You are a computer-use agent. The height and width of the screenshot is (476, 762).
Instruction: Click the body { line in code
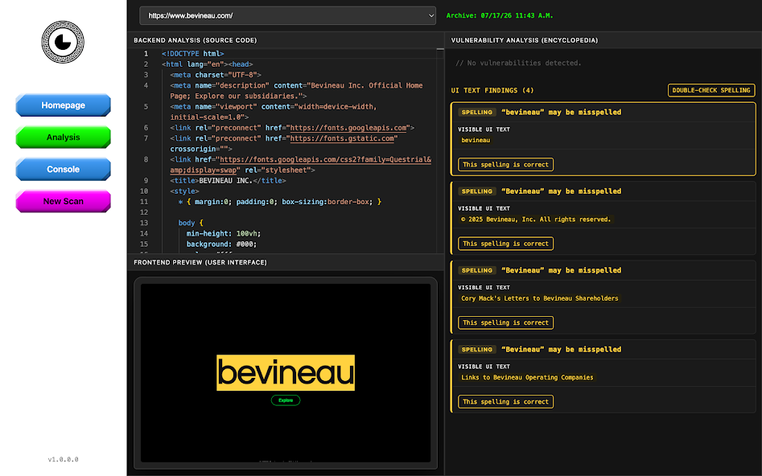[x=191, y=223]
